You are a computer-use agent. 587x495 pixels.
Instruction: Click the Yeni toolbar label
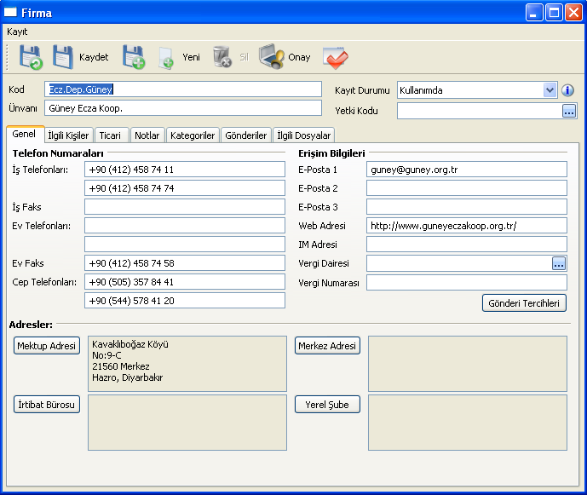tap(192, 57)
